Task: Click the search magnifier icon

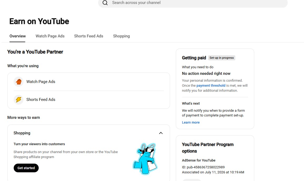Action: [105, 3]
